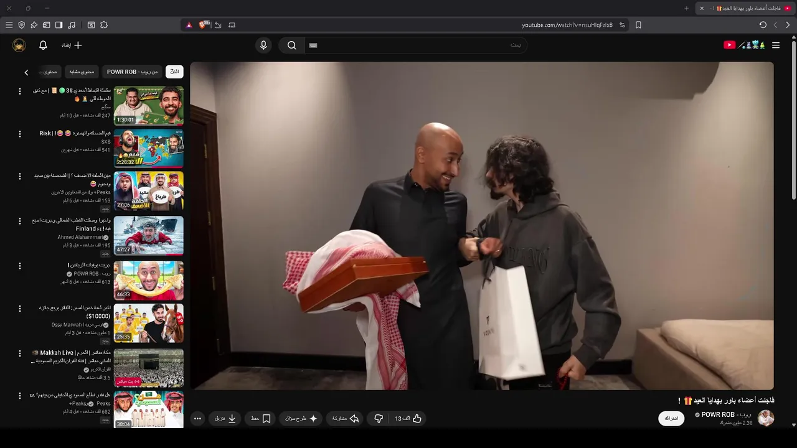Open the browser extensions puzzle icon
797x448 pixels.
pos(104,25)
